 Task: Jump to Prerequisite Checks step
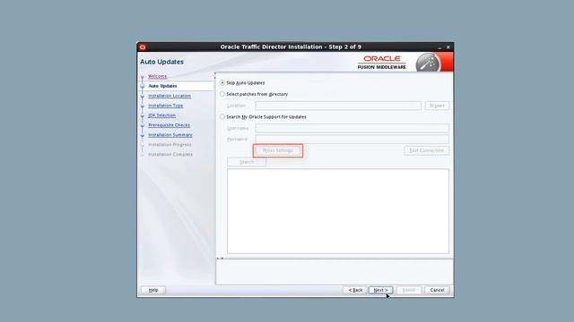pos(170,125)
